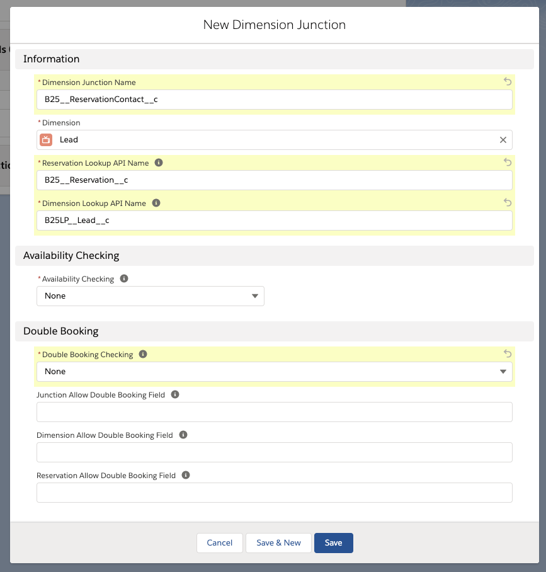Click undo icon for Dimension Junction Name
Image resolution: width=546 pixels, height=572 pixels.
pyautogui.click(x=508, y=82)
